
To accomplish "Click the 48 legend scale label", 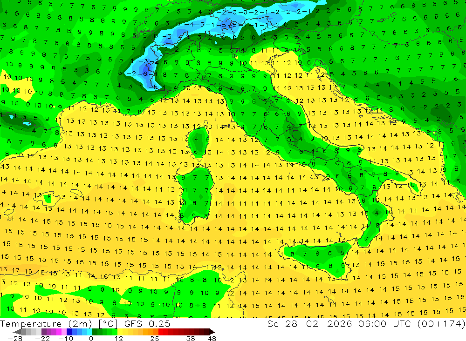I will [212, 338].
